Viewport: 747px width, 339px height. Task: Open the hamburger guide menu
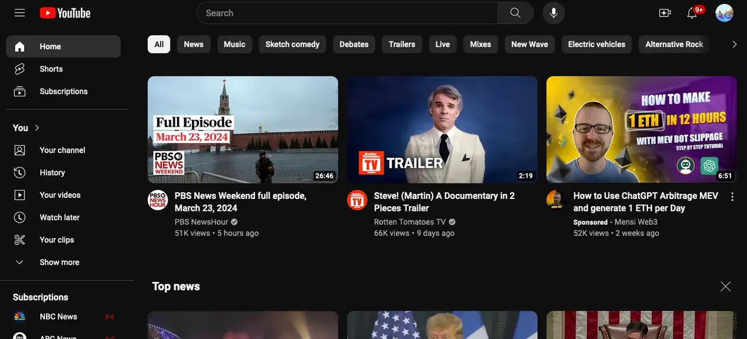[x=20, y=12]
